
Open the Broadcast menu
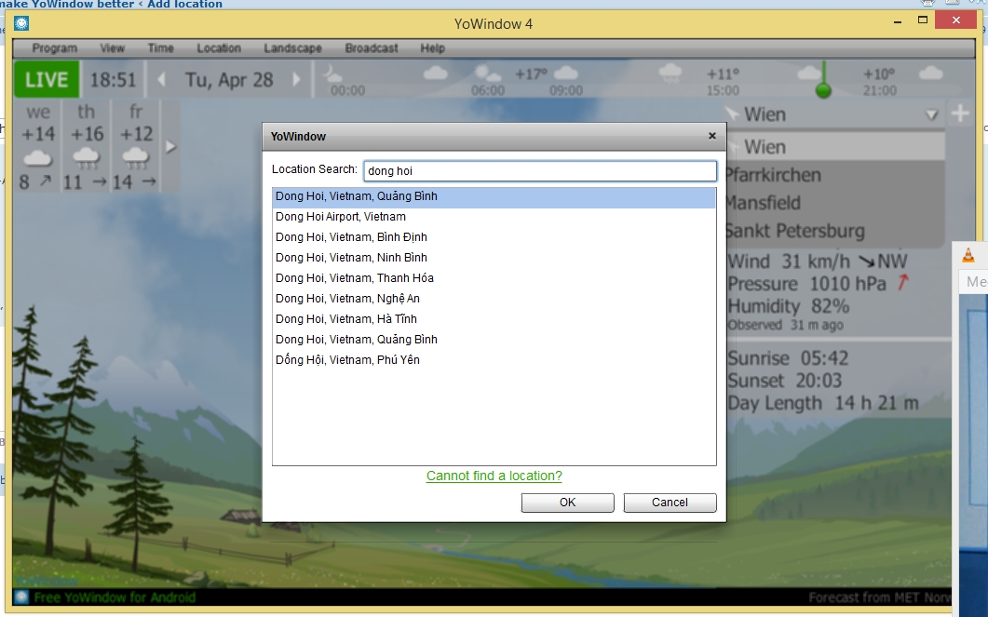tap(372, 47)
